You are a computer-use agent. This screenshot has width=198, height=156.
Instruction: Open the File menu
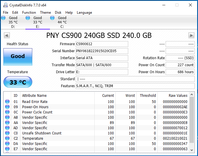[6, 13]
